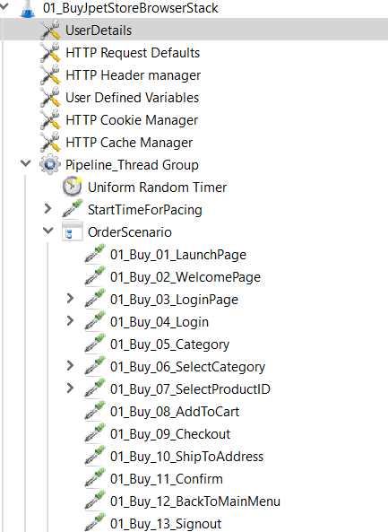
Task: Select 01_Buy_01_LaunchPage request label
Action: click(178, 255)
